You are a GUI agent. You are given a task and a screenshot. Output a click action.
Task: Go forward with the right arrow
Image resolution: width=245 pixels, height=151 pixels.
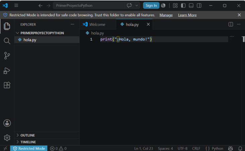(x=49, y=6)
